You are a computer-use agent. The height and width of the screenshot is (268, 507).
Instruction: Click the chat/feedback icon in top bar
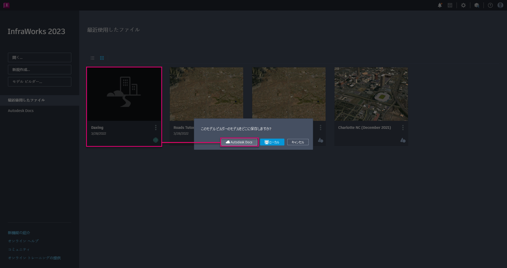477,5
